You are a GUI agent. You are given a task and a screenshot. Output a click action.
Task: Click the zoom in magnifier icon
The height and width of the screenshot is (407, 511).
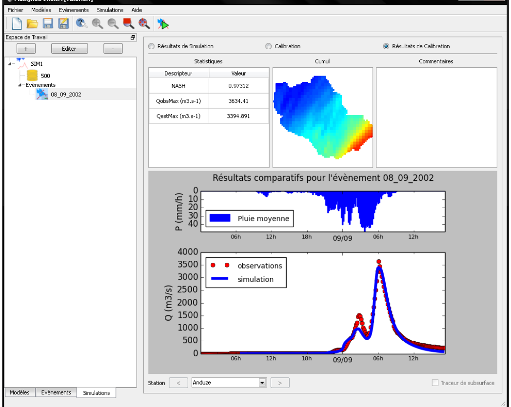pyautogui.click(x=97, y=23)
